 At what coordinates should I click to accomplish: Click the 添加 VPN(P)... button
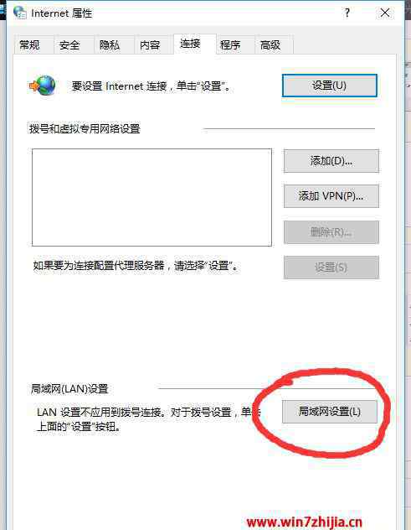[x=331, y=196]
